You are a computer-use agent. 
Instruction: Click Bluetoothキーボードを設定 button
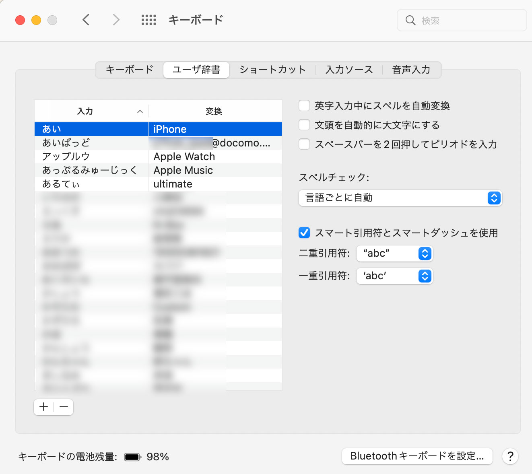tap(417, 456)
